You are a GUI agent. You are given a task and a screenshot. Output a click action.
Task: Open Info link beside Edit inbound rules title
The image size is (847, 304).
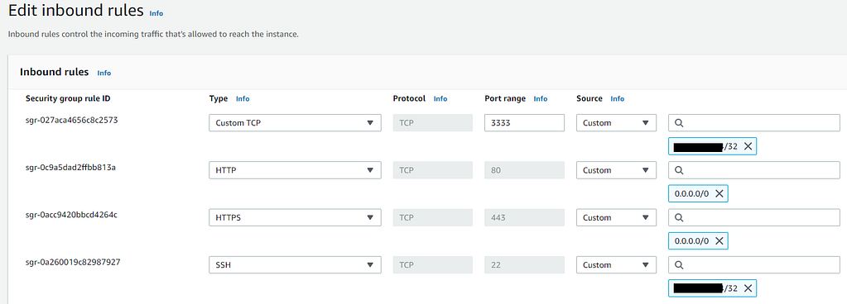tap(156, 13)
